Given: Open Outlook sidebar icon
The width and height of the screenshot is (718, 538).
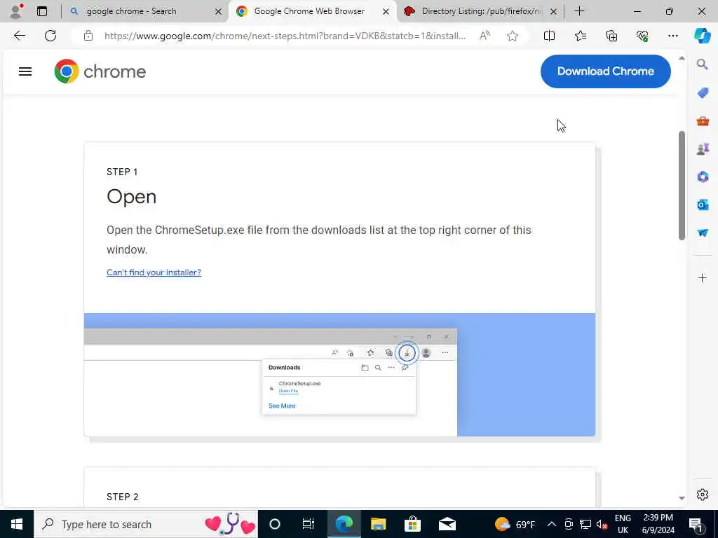Looking at the screenshot, I should [x=703, y=205].
